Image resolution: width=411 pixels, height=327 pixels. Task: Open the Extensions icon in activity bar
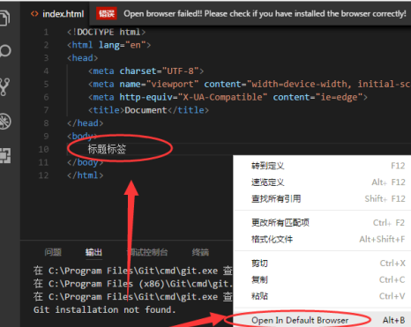click(x=5, y=155)
